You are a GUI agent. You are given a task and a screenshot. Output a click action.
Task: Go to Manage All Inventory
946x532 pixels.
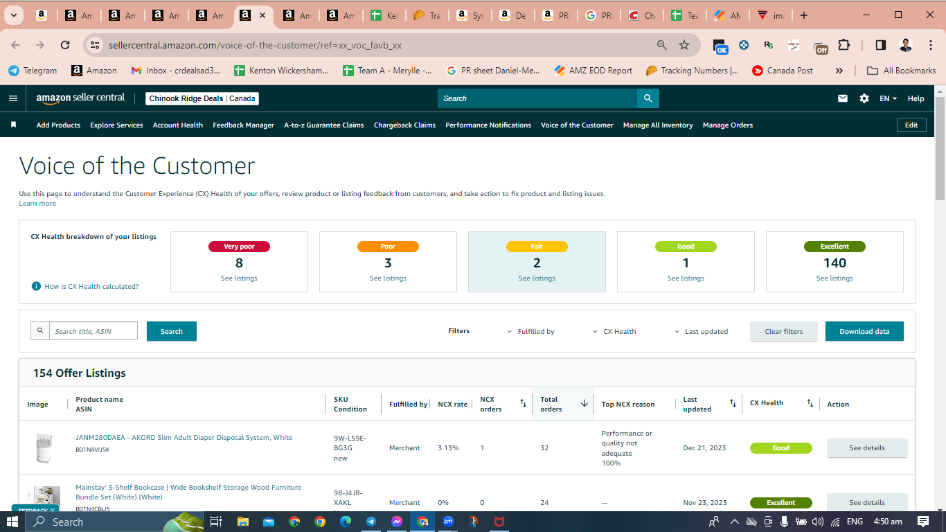coord(658,125)
